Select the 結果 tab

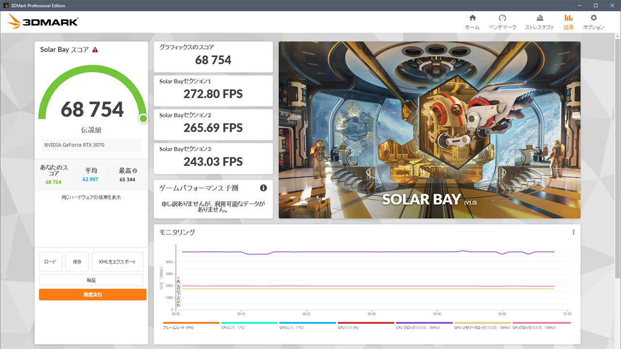[x=569, y=22]
